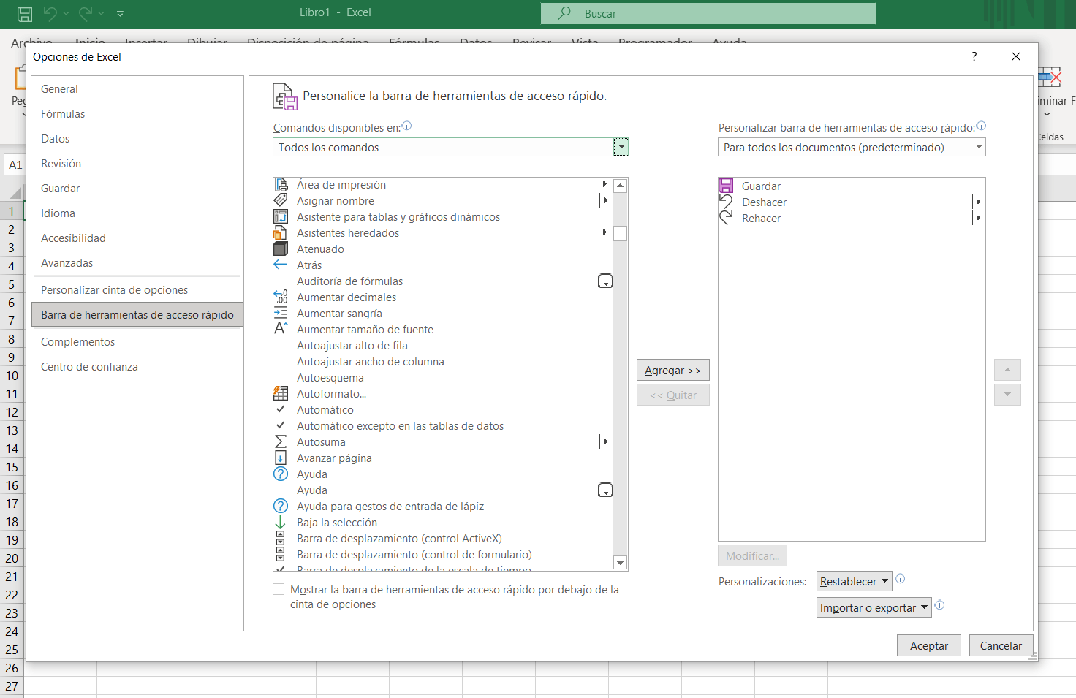Click the Guardar floppy icon in right list
Image resolution: width=1076 pixels, height=698 pixels.
pos(726,186)
